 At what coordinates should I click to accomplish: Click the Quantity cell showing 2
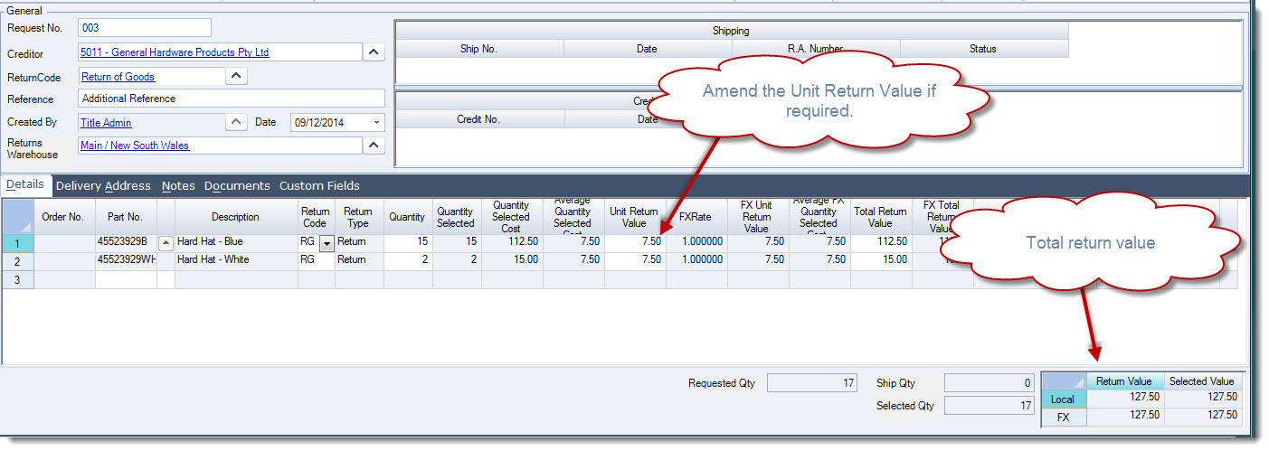click(408, 261)
